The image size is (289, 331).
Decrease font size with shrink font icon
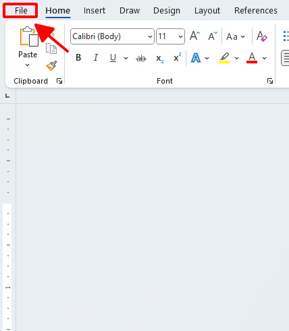[x=213, y=36]
